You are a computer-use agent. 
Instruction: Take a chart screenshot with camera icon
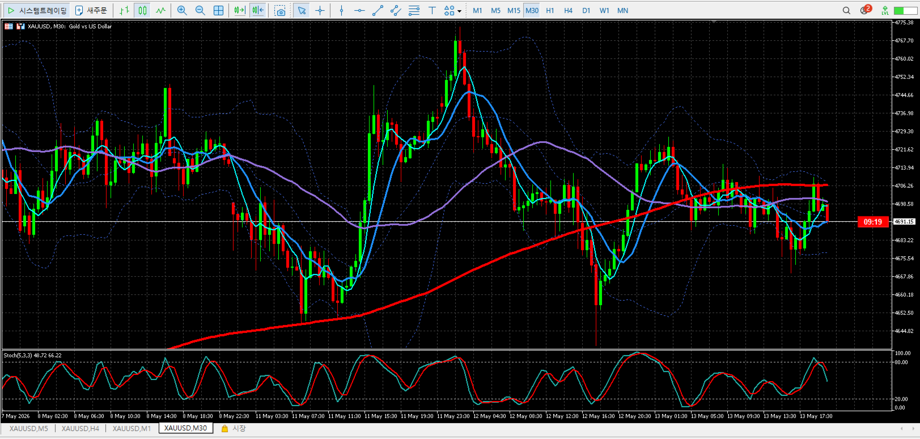click(x=280, y=10)
